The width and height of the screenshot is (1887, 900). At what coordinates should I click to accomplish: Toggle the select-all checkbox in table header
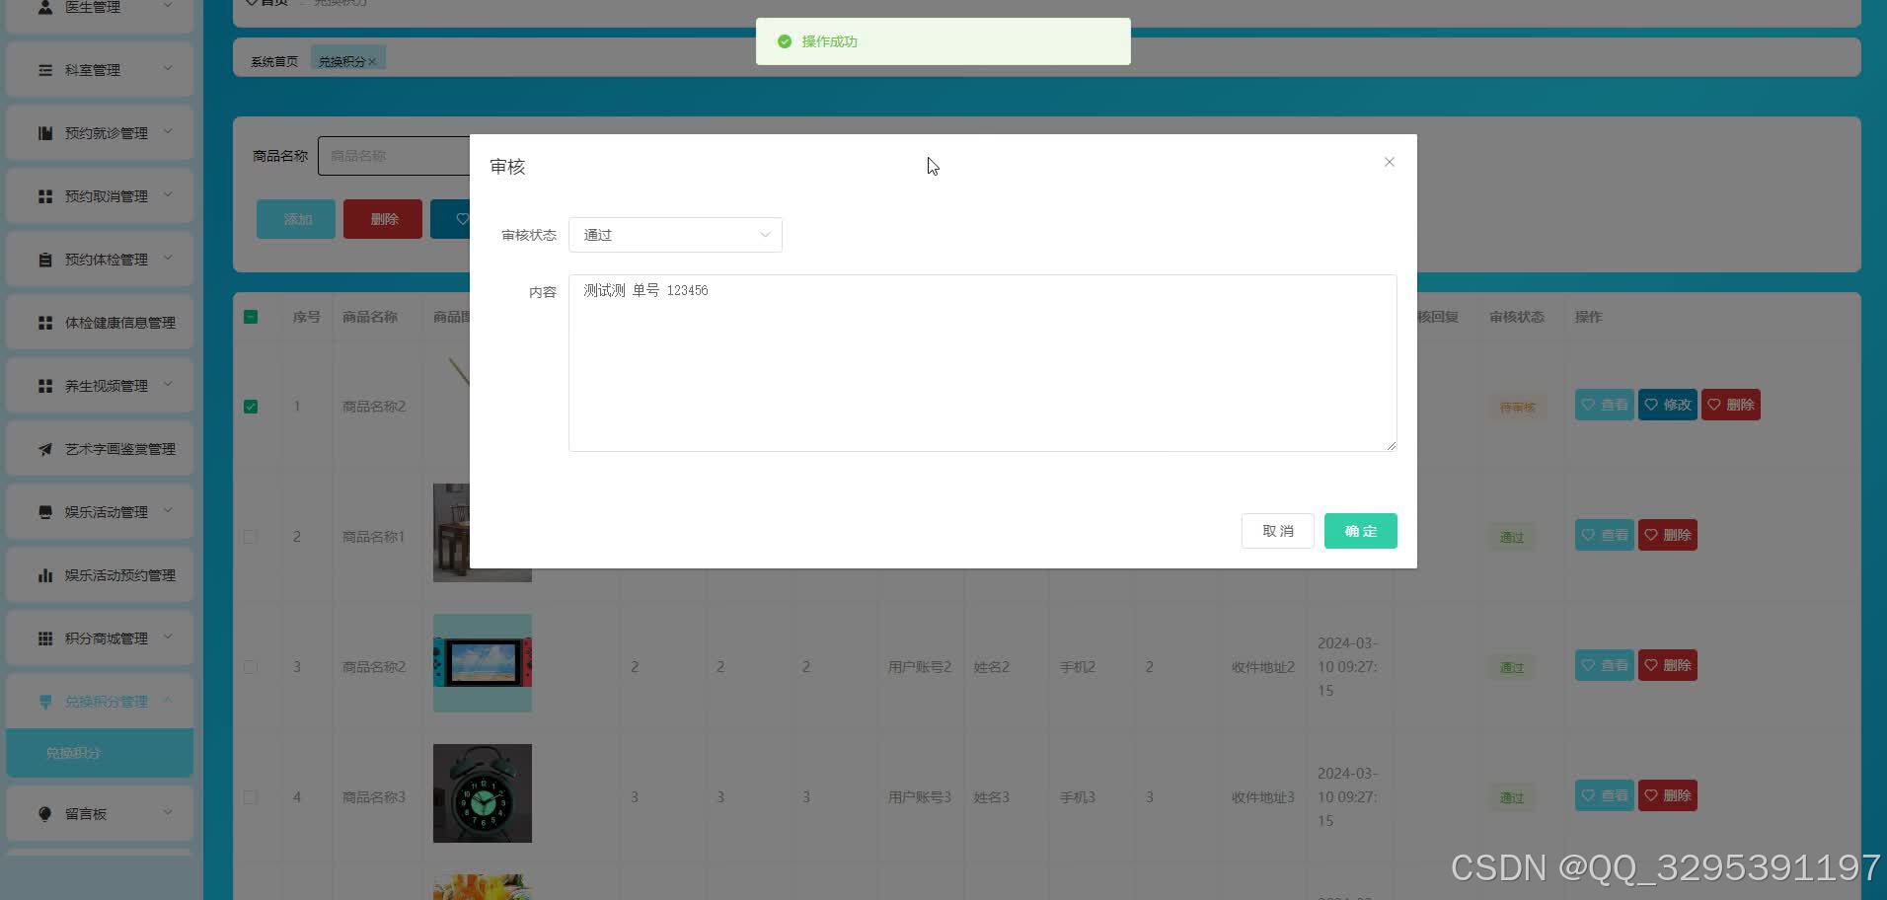coord(251,317)
